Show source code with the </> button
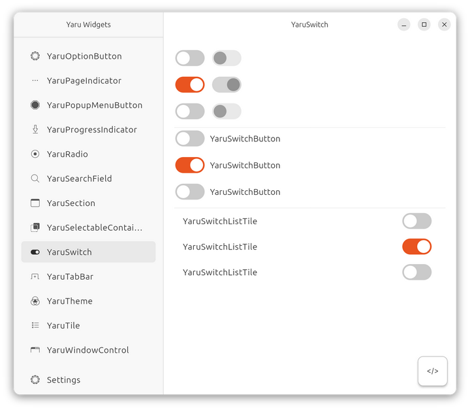 click(x=433, y=371)
